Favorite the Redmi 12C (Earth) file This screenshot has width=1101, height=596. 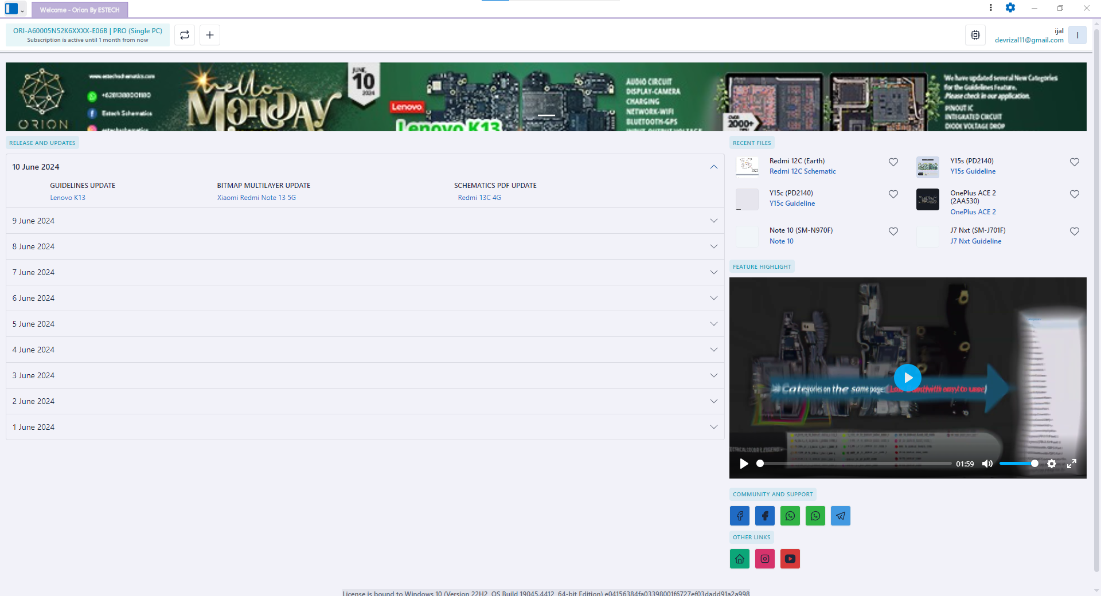(893, 162)
